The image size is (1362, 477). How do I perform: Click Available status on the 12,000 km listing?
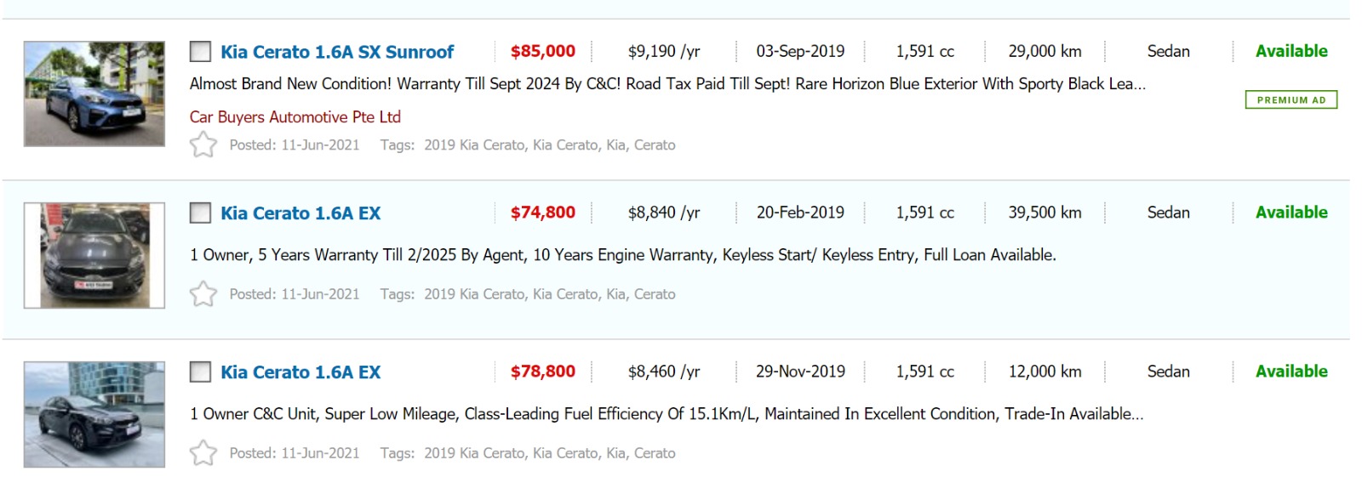(1290, 372)
